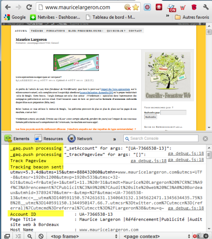
Task: Reload the page with the refresh icon
Action: (29, 7)
